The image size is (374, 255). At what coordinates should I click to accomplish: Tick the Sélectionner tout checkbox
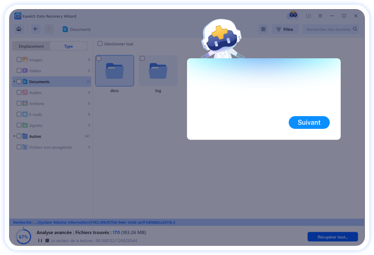[100, 44]
